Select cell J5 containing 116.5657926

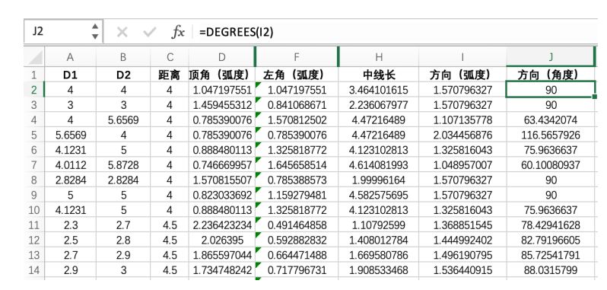tap(551, 135)
